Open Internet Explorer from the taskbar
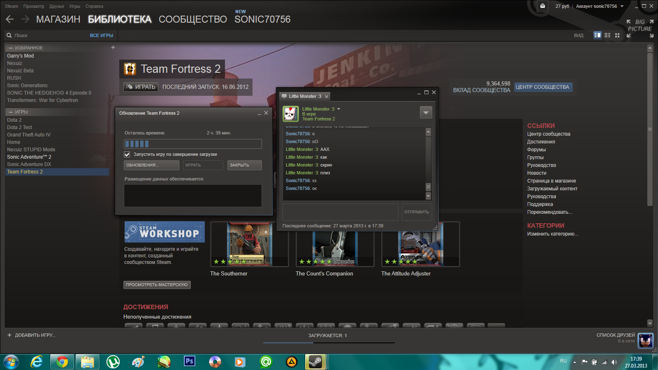 (x=37, y=362)
